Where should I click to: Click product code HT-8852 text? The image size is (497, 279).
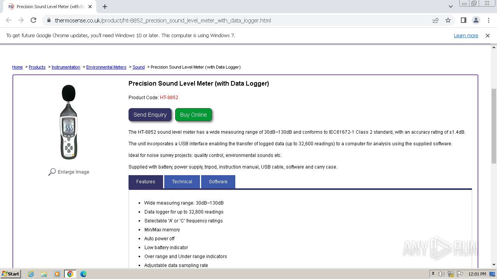(169, 97)
